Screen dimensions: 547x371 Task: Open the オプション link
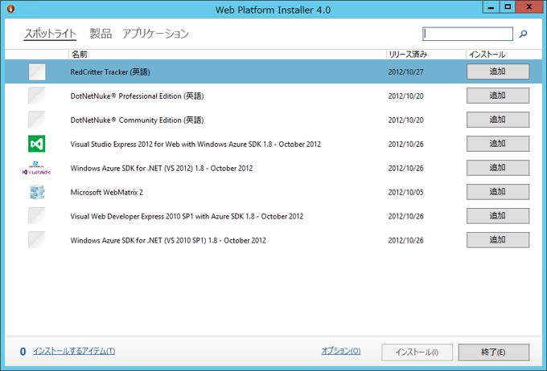[x=341, y=351]
